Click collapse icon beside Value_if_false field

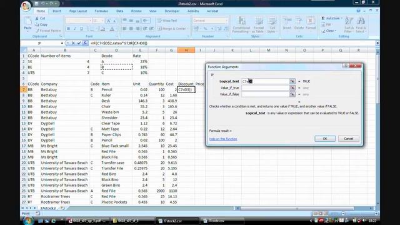(x=292, y=94)
